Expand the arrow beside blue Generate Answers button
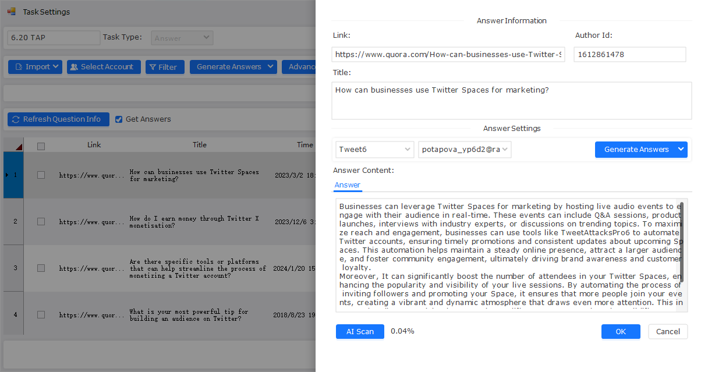 (x=680, y=150)
